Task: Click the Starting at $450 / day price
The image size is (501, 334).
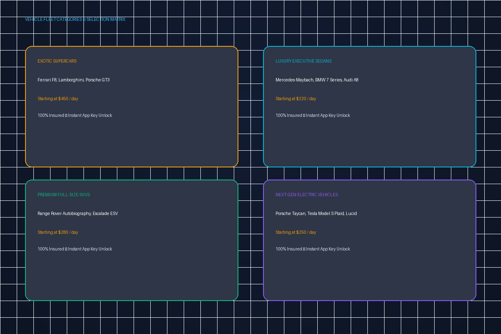Action: click(x=58, y=99)
